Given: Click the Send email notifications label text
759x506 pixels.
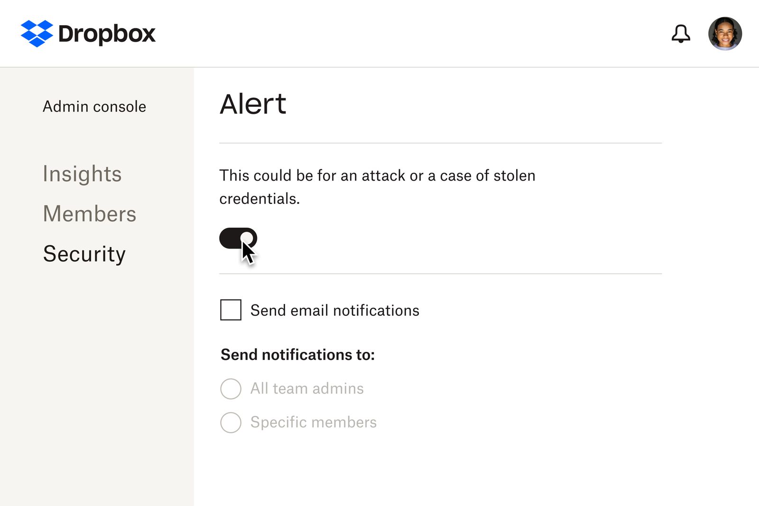Looking at the screenshot, I should (x=334, y=310).
